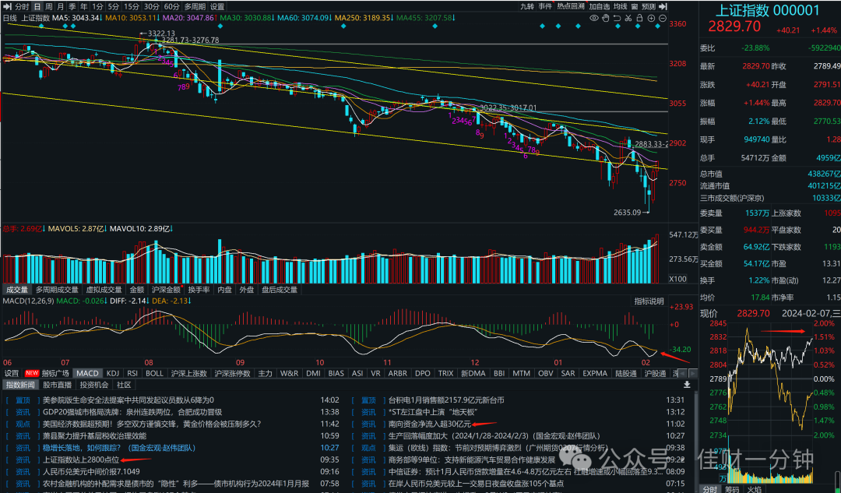The image size is (841, 493).
Task: Switch to the 火焰 tab in mini chart
Action: pos(755,488)
